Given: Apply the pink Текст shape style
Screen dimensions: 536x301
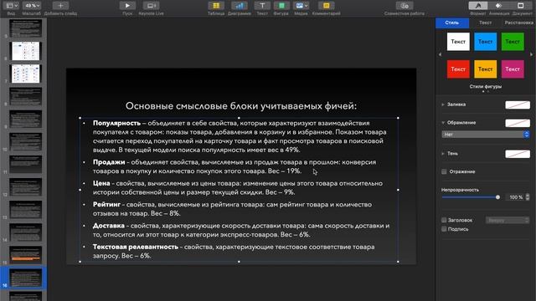Looking at the screenshot, I should (x=513, y=69).
